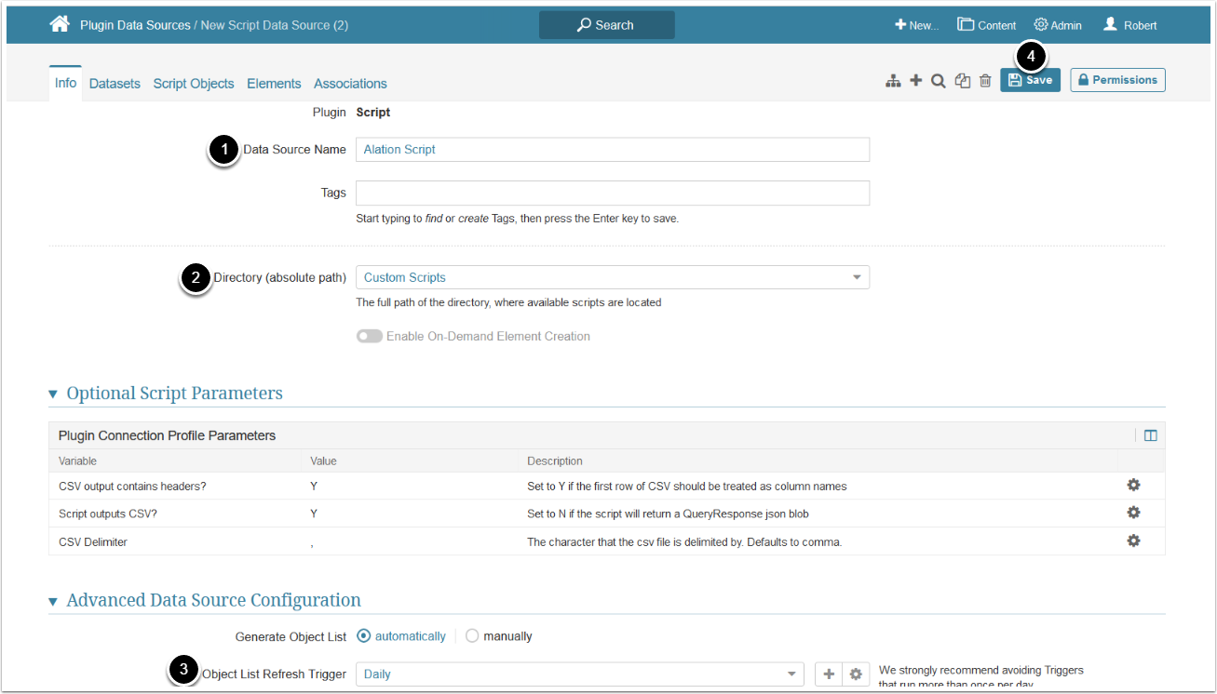Click the hierarchy tree icon in toolbar
Viewport: 1217px width, 694px height.
click(893, 81)
